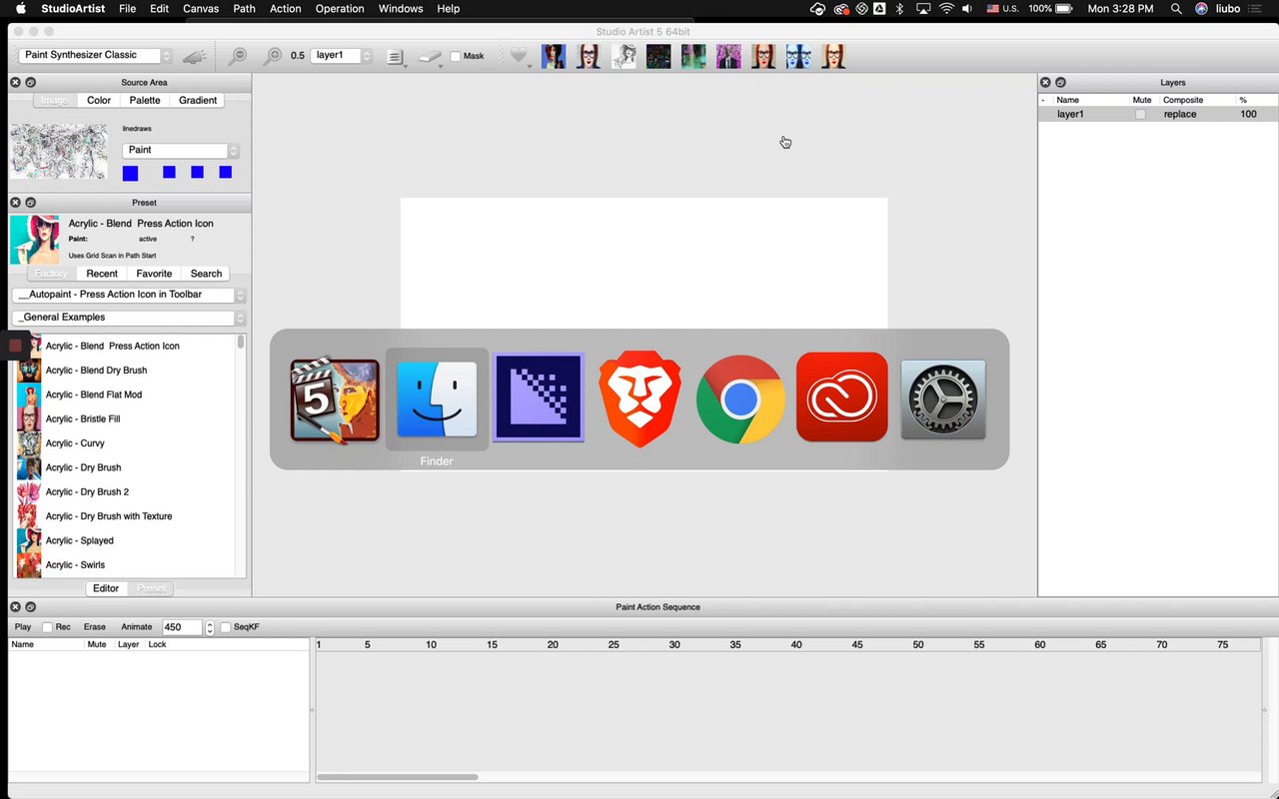Viewport: 1279px width, 799px height.
Task: Click the preset preview icon in Preset panel
Action: [34, 240]
